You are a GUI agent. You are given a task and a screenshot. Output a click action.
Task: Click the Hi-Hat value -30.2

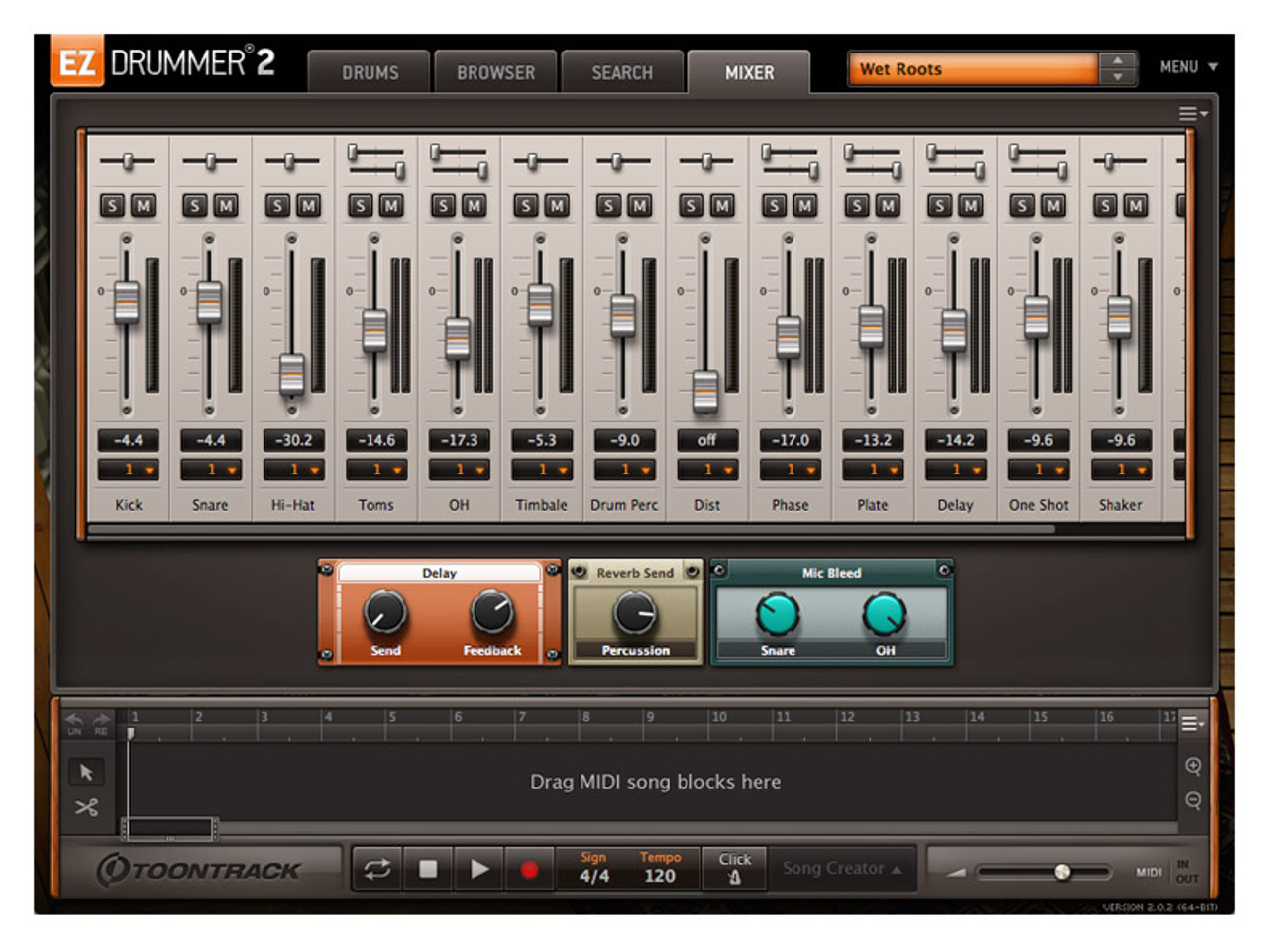[293, 440]
